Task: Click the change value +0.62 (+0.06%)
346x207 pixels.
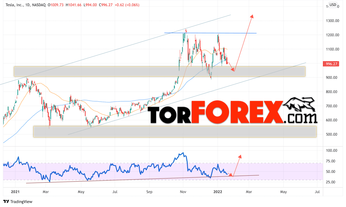Action: pos(127,5)
